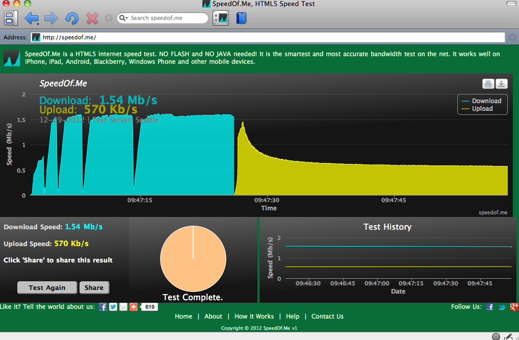Image resolution: width=519 pixels, height=340 pixels.
Task: Open the sidebar panel icon in toolbar
Action: point(11,18)
